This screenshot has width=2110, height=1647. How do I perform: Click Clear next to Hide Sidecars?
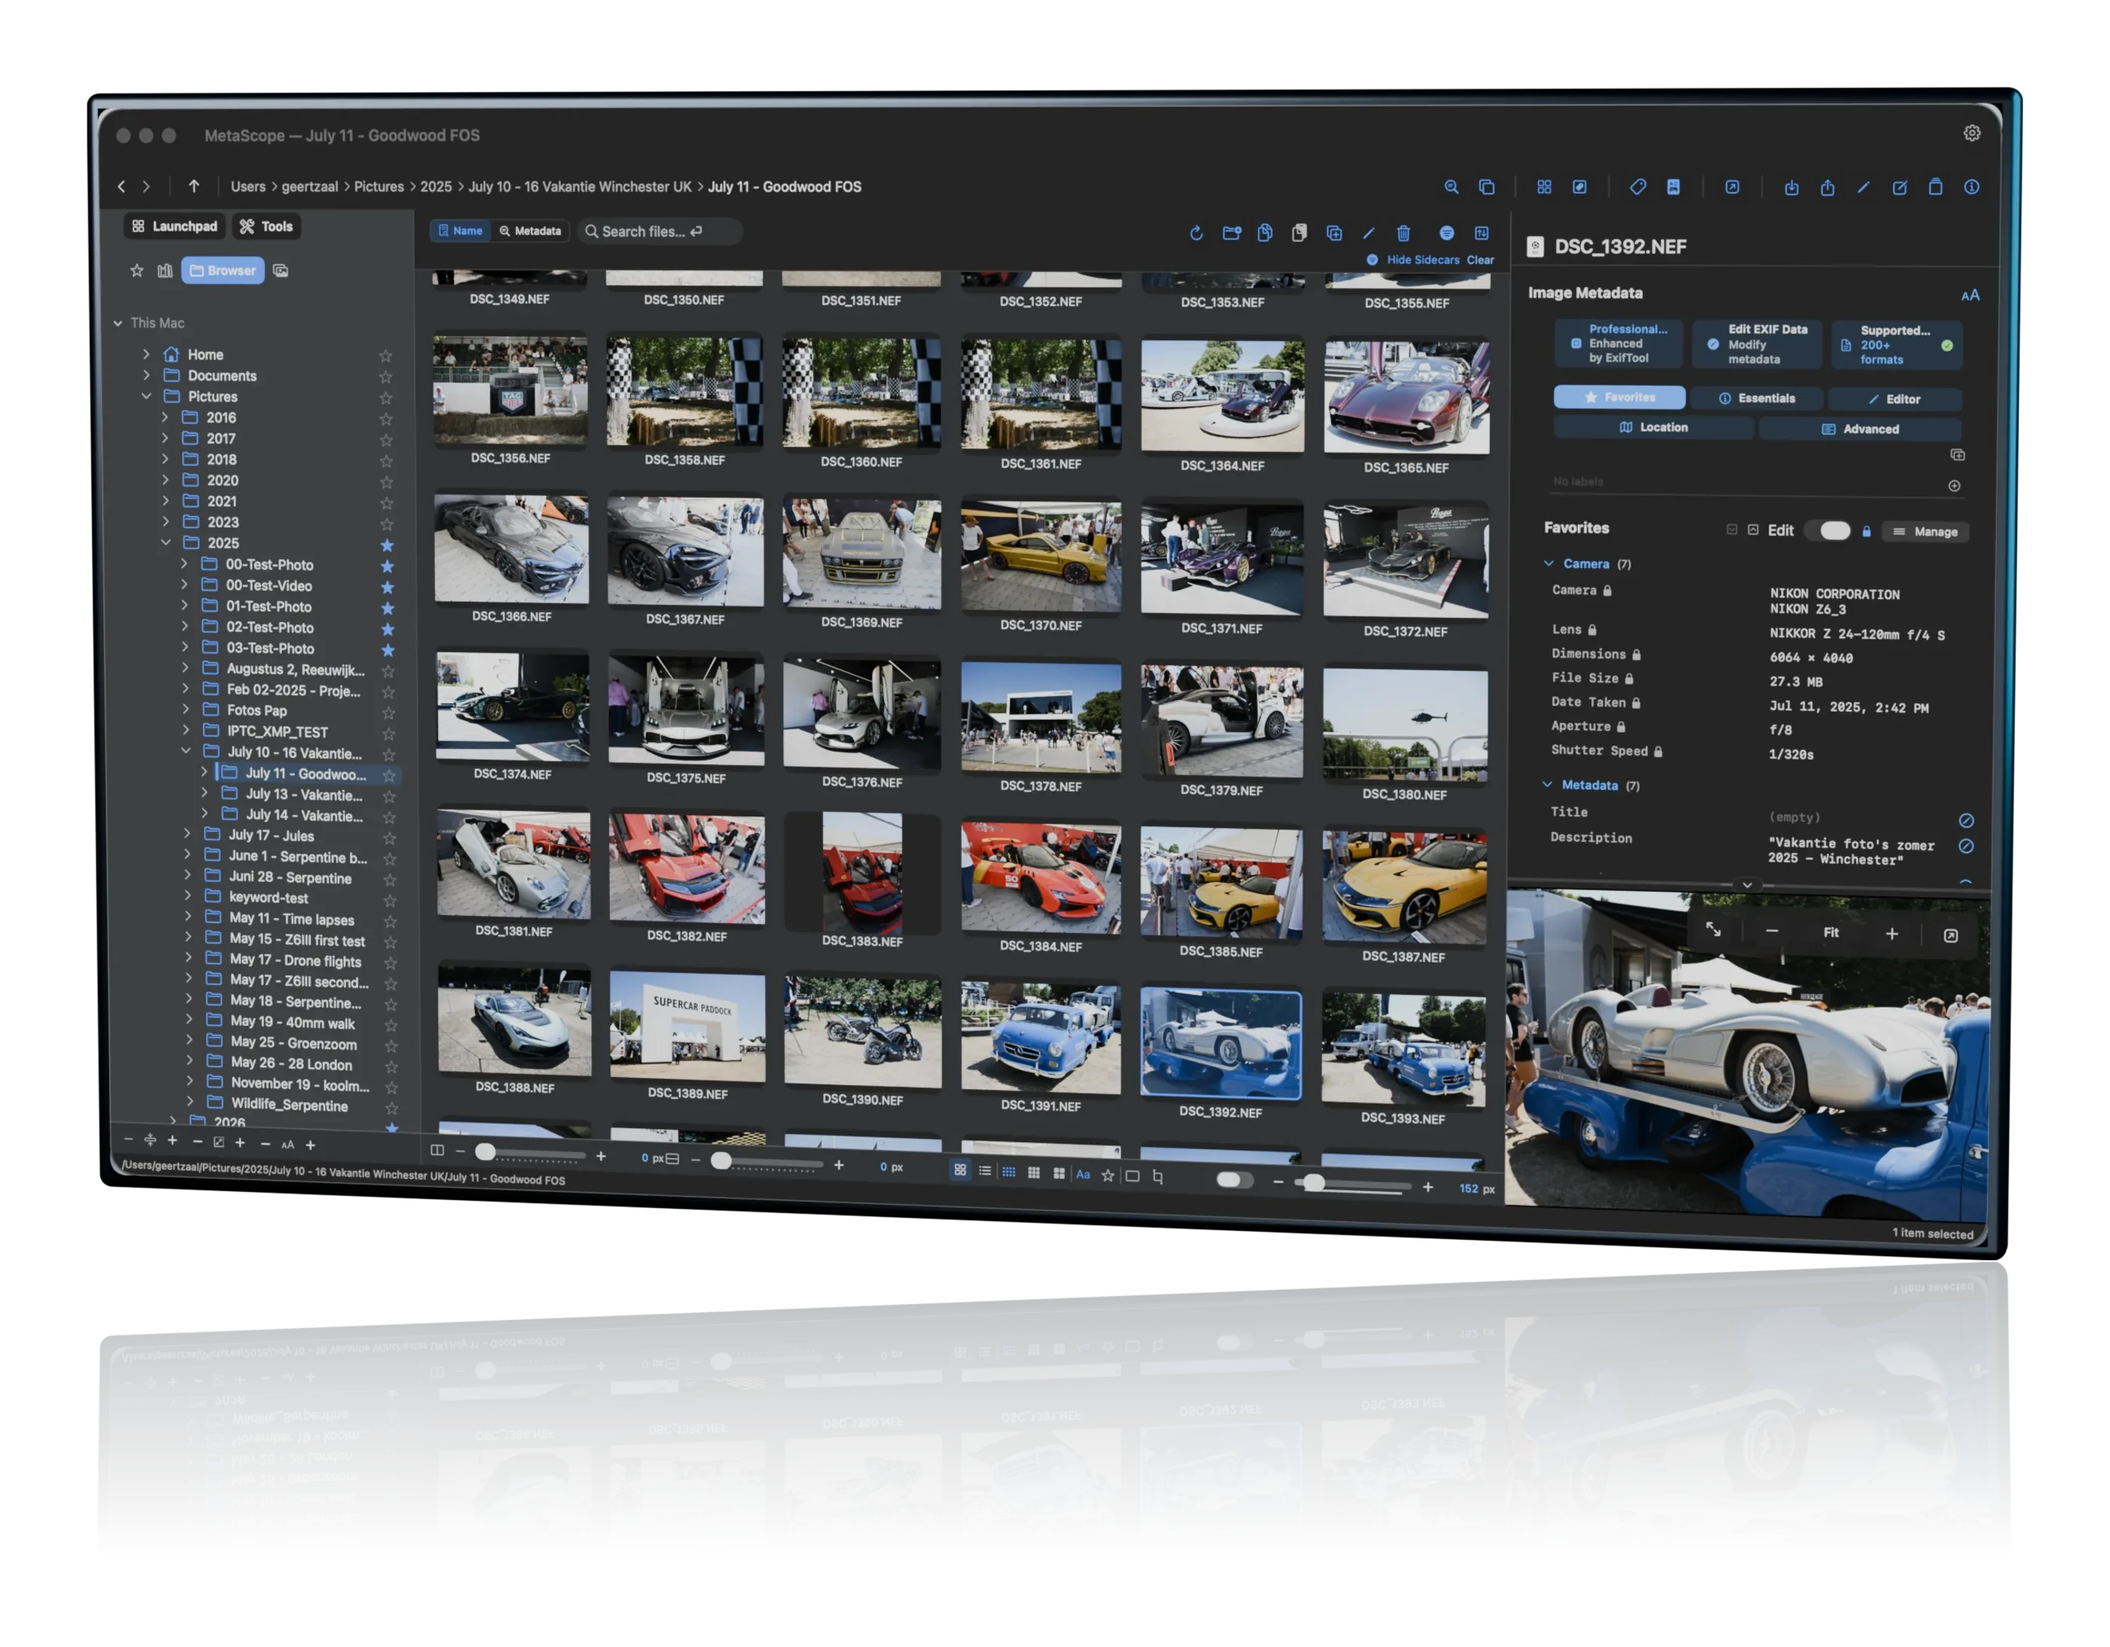point(1480,260)
